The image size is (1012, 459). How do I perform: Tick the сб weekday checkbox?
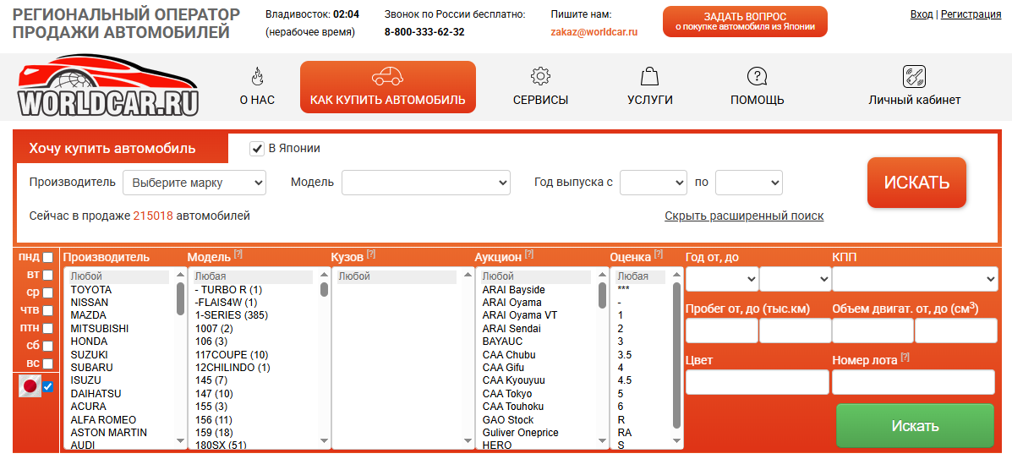(x=48, y=346)
